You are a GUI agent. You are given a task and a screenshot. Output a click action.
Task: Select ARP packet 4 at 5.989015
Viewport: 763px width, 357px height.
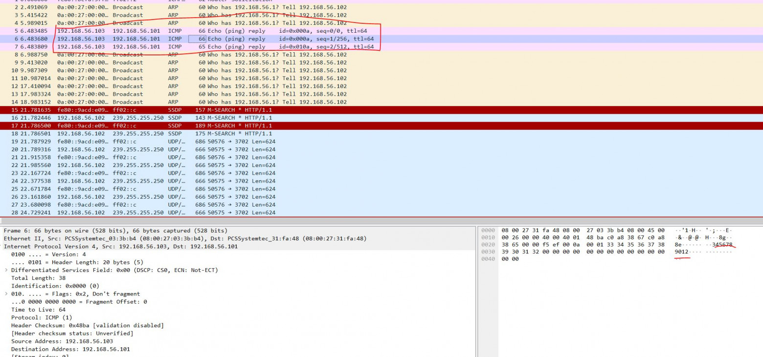pos(381,23)
